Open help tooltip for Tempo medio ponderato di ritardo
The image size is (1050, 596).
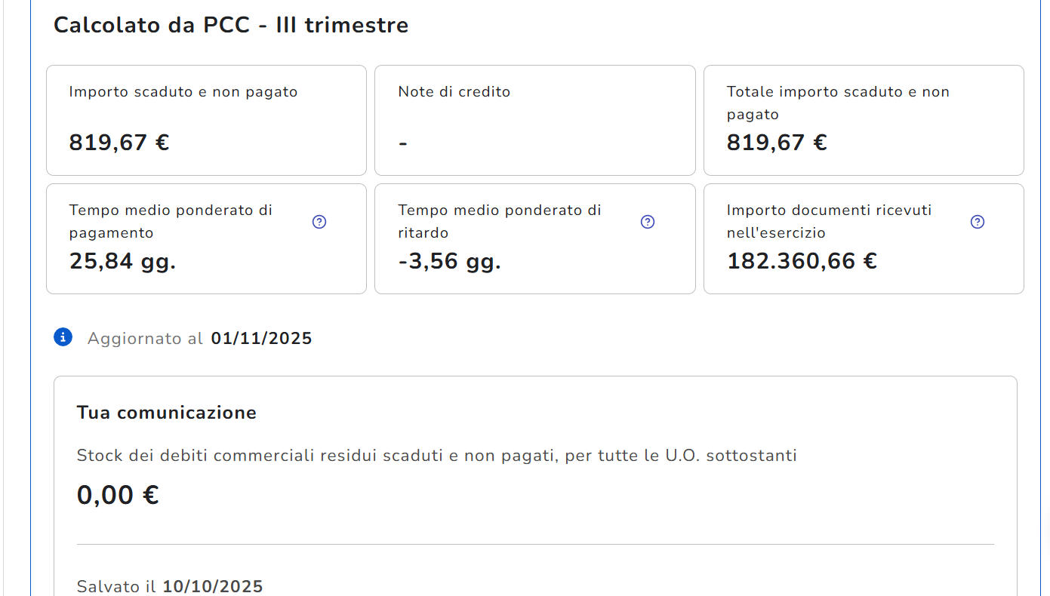[648, 222]
